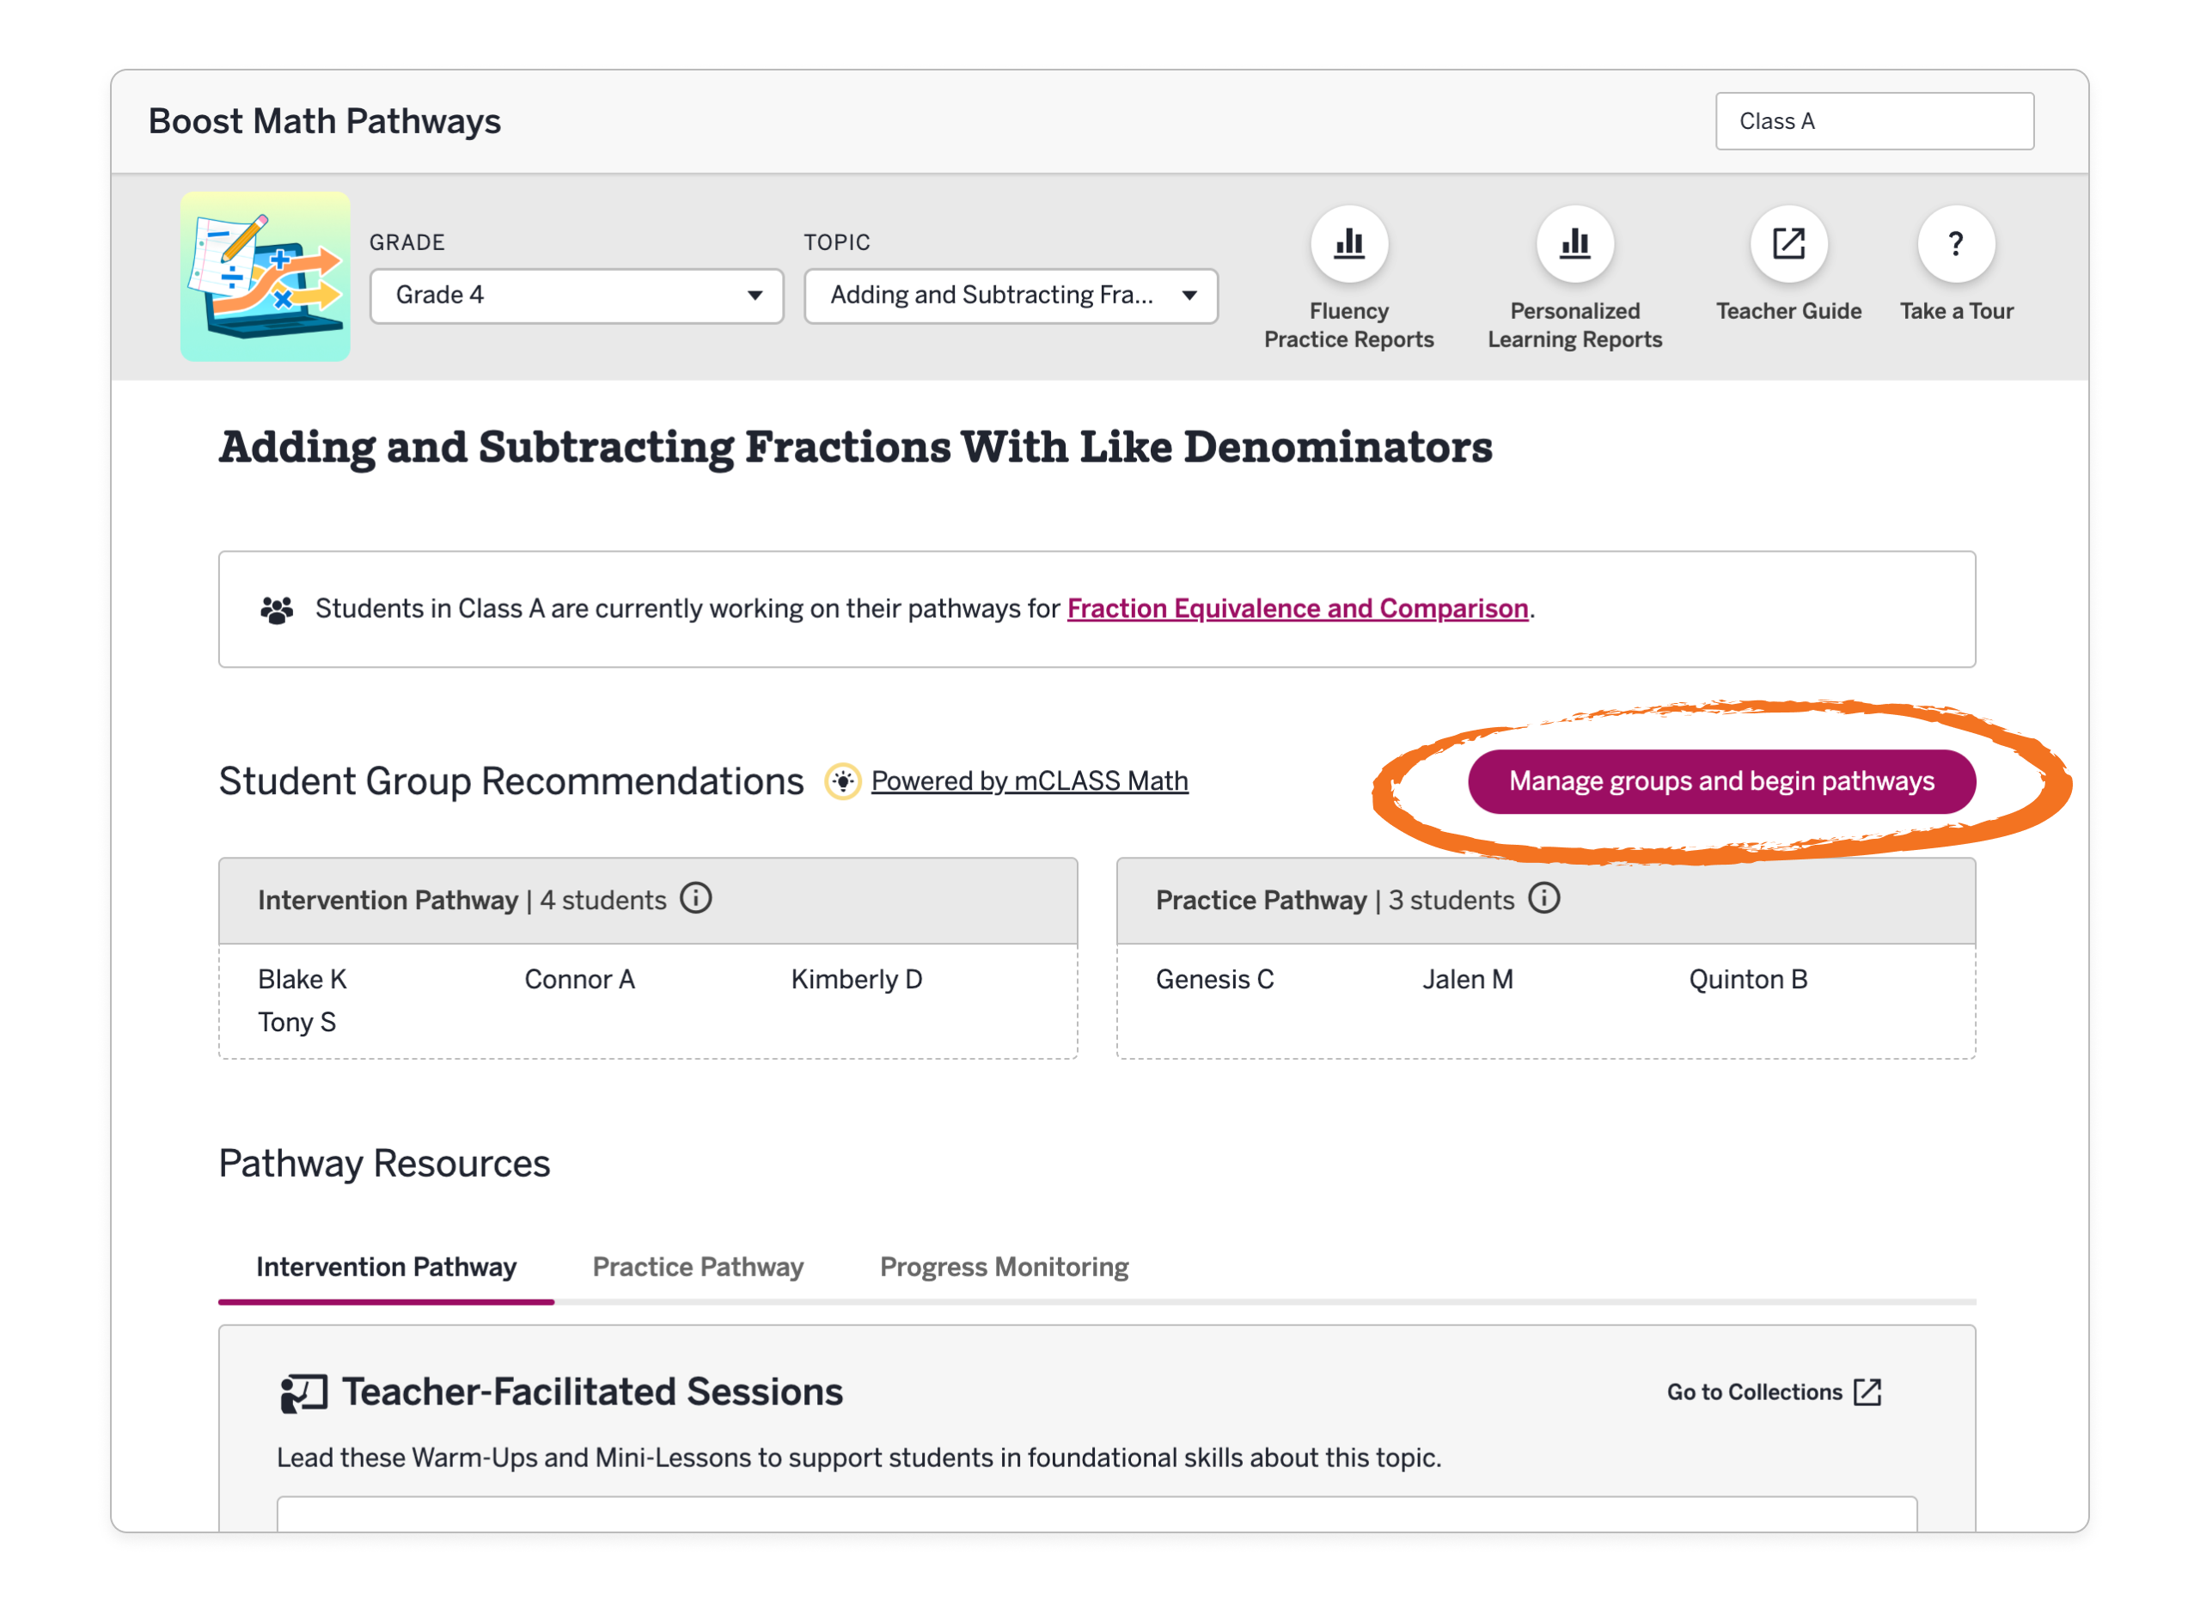This screenshot has width=2200, height=1602.
Task: Open Fraction Equivalence and Comparison link
Action: click(x=1298, y=608)
